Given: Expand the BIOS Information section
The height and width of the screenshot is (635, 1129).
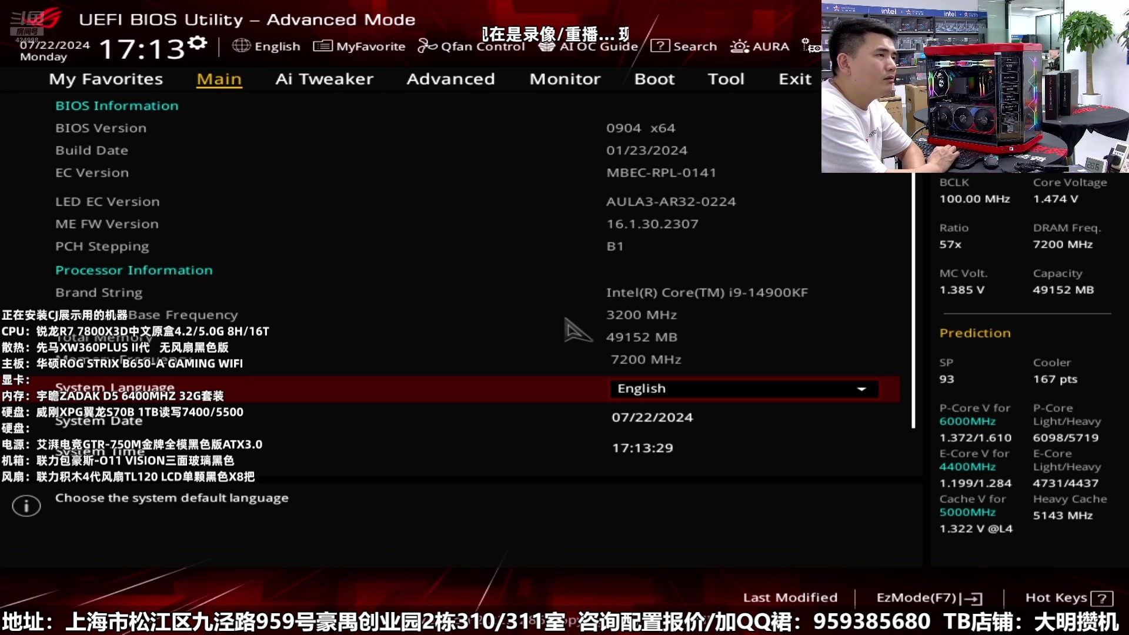Looking at the screenshot, I should pos(116,105).
